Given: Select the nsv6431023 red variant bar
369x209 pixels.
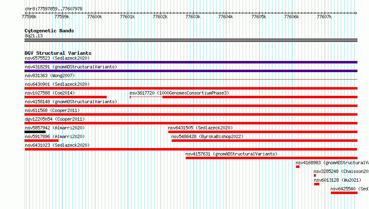Looking at the screenshot, I should click(x=191, y=149).
